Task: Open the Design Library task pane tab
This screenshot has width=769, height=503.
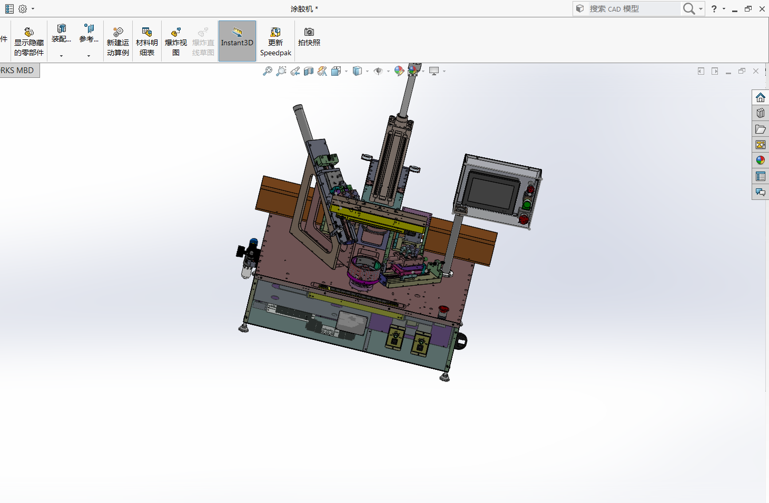Action: [x=760, y=113]
